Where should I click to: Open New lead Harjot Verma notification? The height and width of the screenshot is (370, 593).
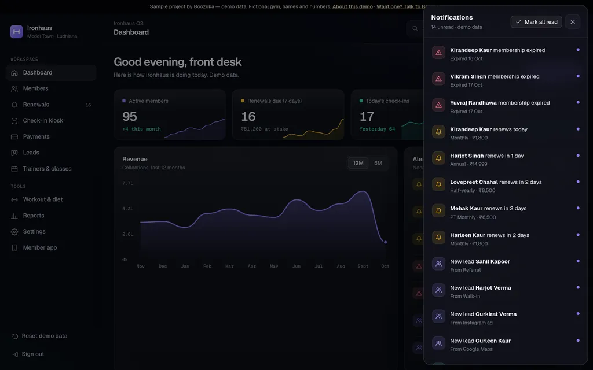coord(506,292)
